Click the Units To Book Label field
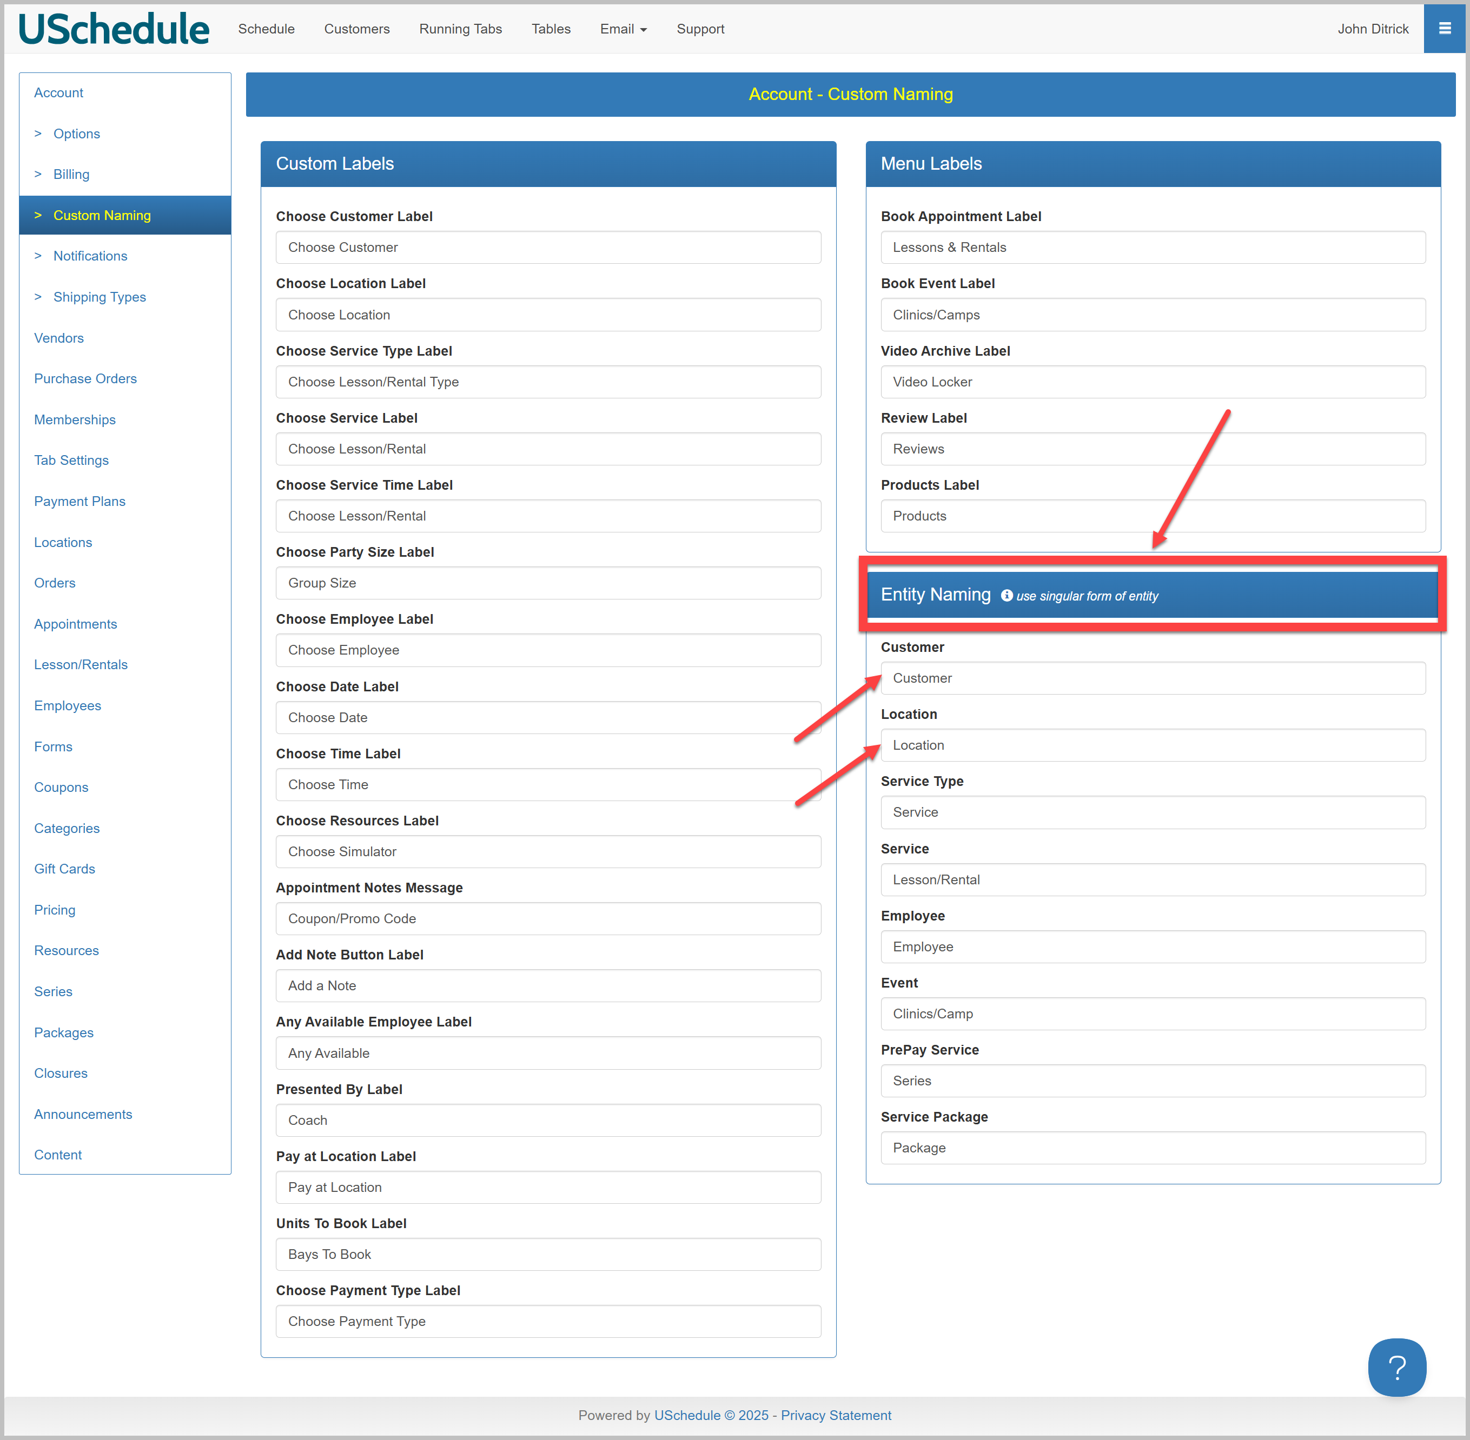This screenshot has height=1440, width=1470. [x=548, y=1255]
